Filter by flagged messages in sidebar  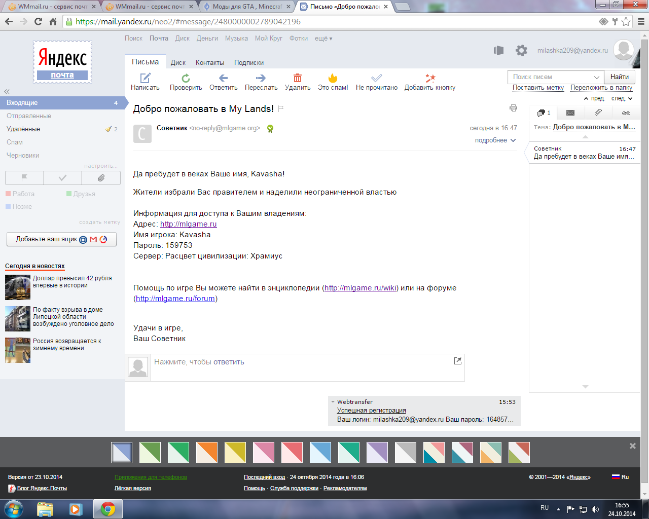click(x=24, y=178)
